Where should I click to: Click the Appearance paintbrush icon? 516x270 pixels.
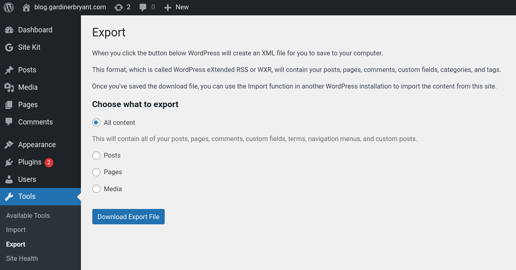(9, 145)
